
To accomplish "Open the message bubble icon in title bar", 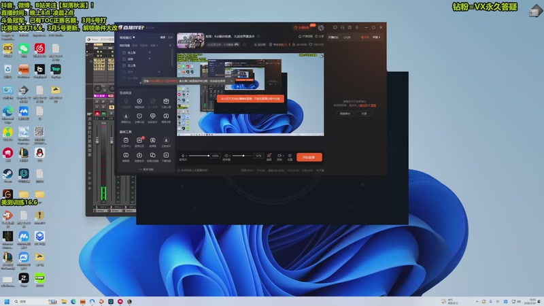I will pyautogui.click(x=335, y=27).
